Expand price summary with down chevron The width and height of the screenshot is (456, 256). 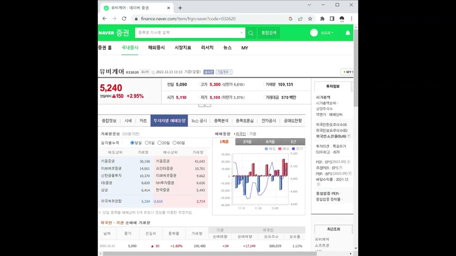coord(204,105)
